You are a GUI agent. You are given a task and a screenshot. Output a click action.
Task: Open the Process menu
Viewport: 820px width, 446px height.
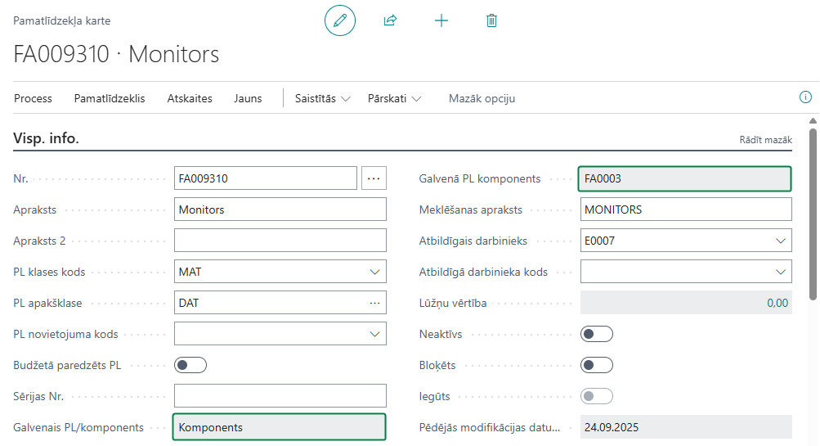point(33,98)
